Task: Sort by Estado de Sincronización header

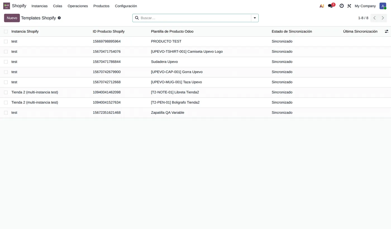Action: click(292, 32)
